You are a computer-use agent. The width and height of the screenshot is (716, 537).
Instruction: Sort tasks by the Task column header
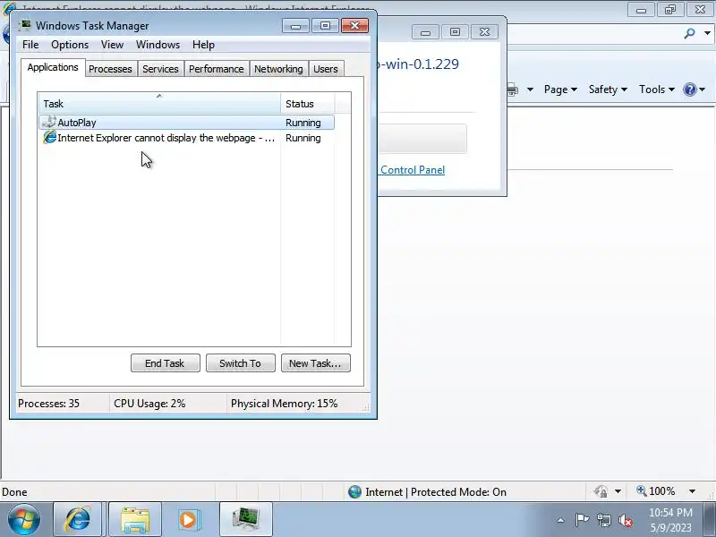(160, 104)
